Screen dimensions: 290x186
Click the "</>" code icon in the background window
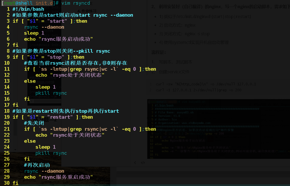143,163
